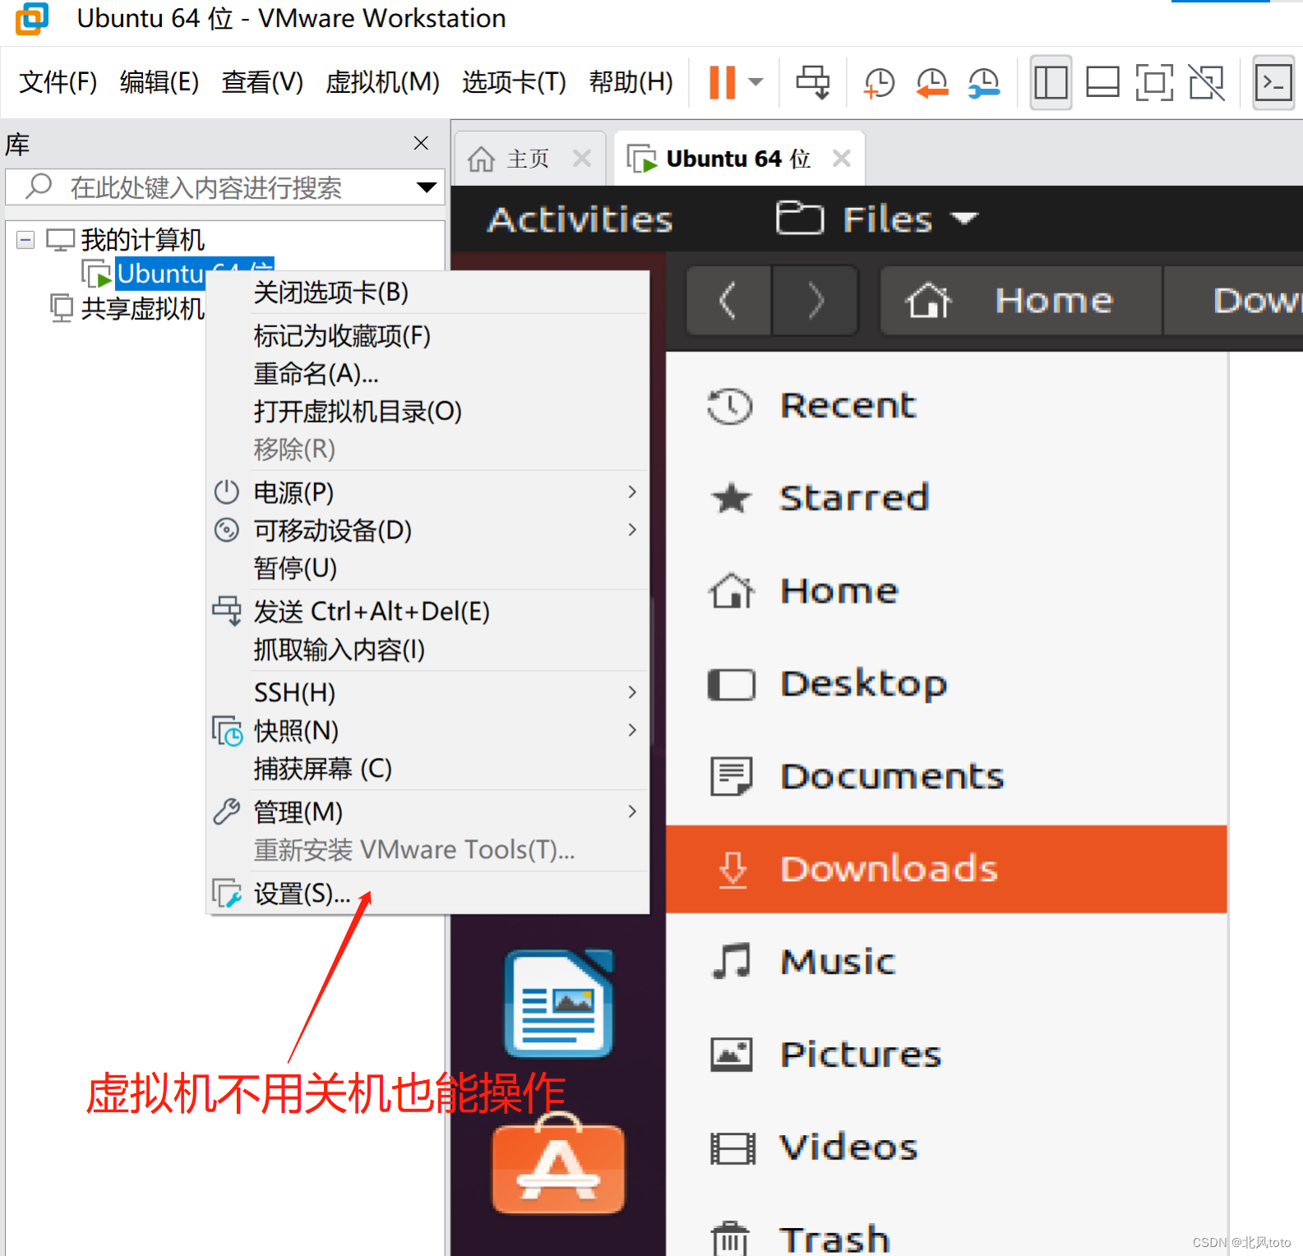The height and width of the screenshot is (1256, 1303).
Task: Collapse the 我的计算机 tree node
Action: pos(25,240)
